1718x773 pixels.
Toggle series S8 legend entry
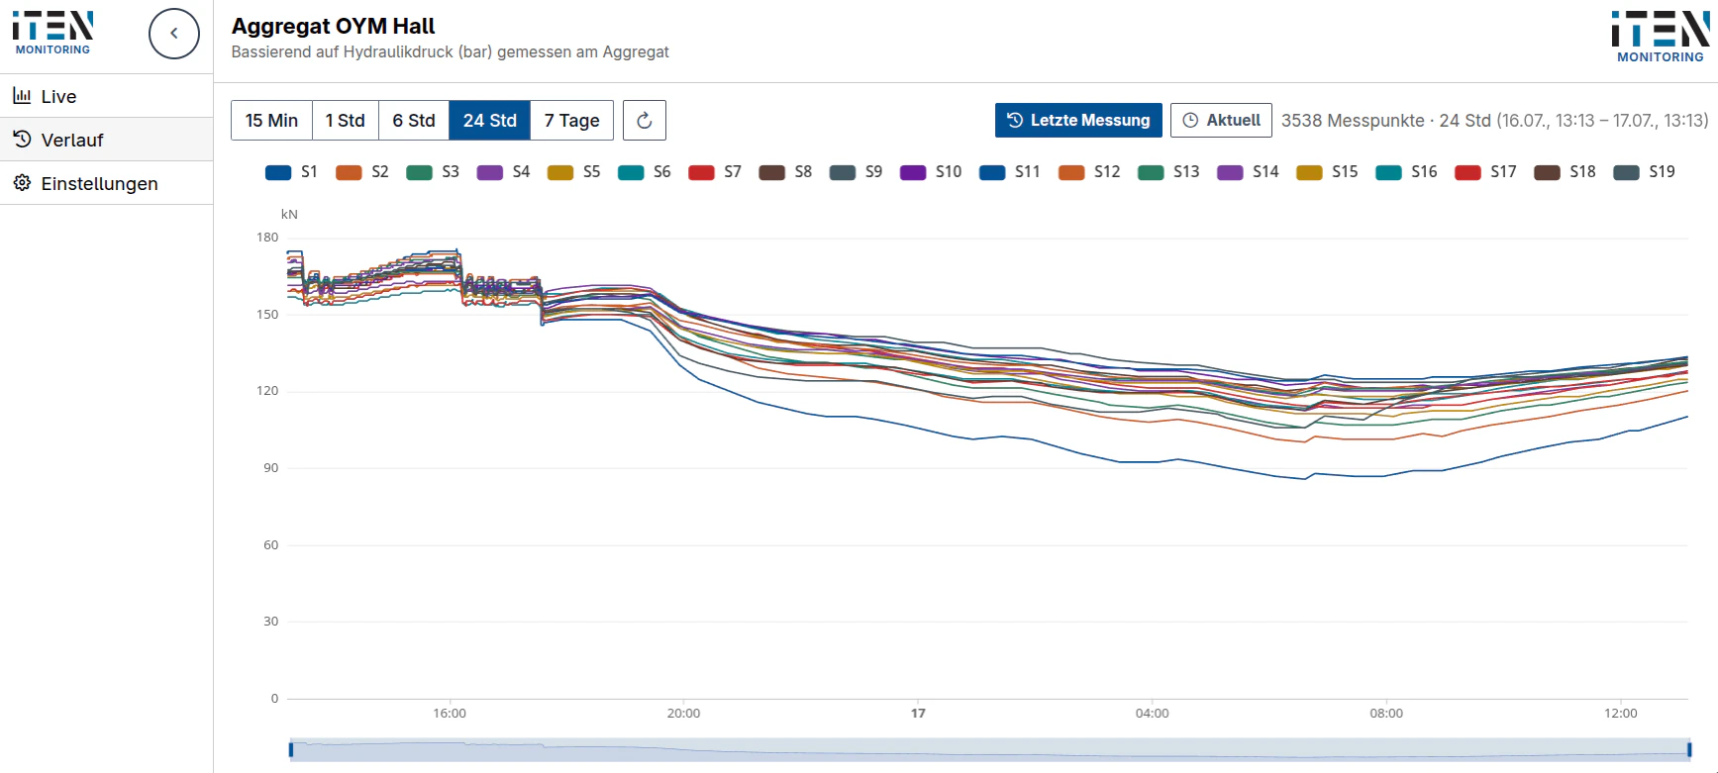785,172
